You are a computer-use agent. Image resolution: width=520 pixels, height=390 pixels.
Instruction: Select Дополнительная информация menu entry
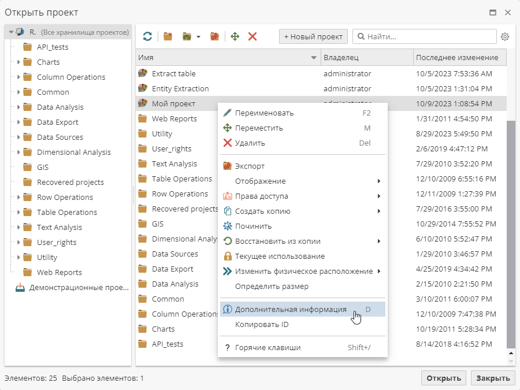click(x=302, y=309)
